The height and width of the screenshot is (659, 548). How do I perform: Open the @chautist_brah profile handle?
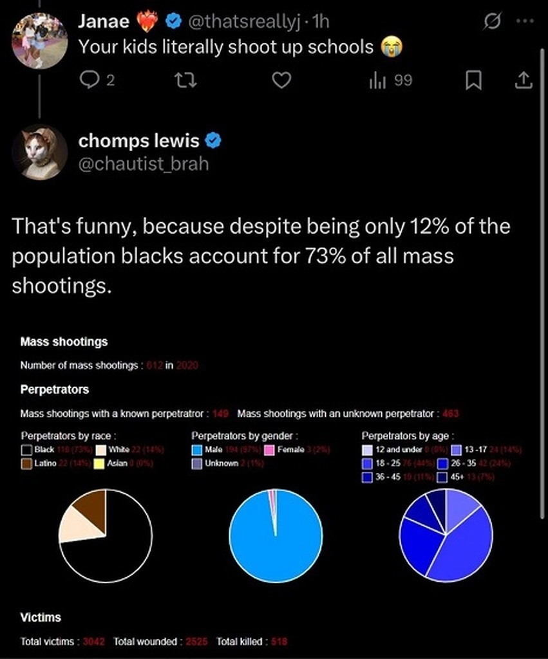pos(143,164)
